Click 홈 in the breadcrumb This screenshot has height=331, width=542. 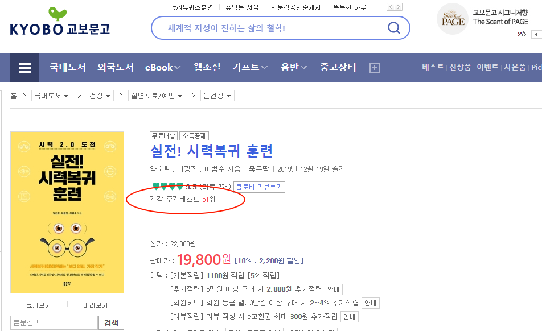[14, 96]
